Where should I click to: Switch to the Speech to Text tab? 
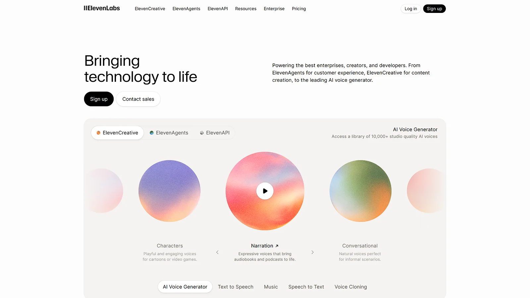click(x=306, y=287)
